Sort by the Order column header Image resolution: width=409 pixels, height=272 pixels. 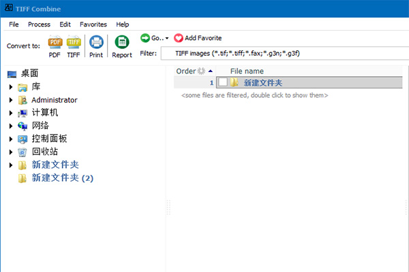tap(186, 71)
